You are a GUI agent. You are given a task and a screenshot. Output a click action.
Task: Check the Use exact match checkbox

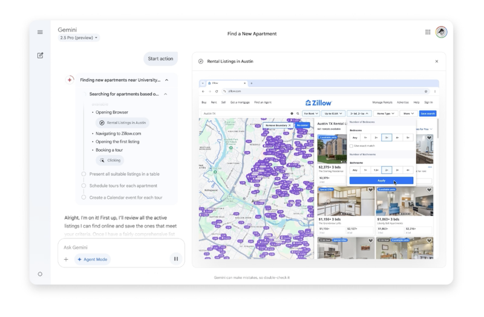(352, 146)
